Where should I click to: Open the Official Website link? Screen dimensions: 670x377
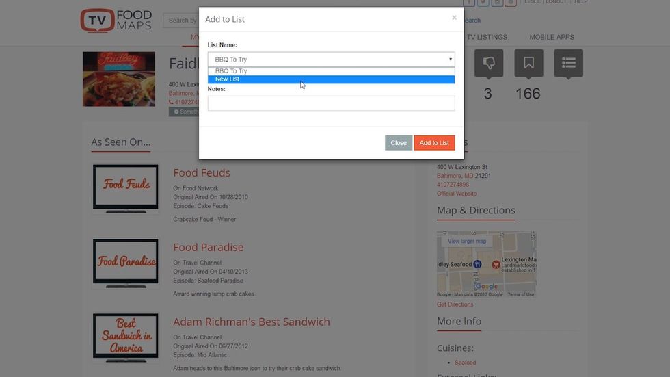click(x=457, y=194)
